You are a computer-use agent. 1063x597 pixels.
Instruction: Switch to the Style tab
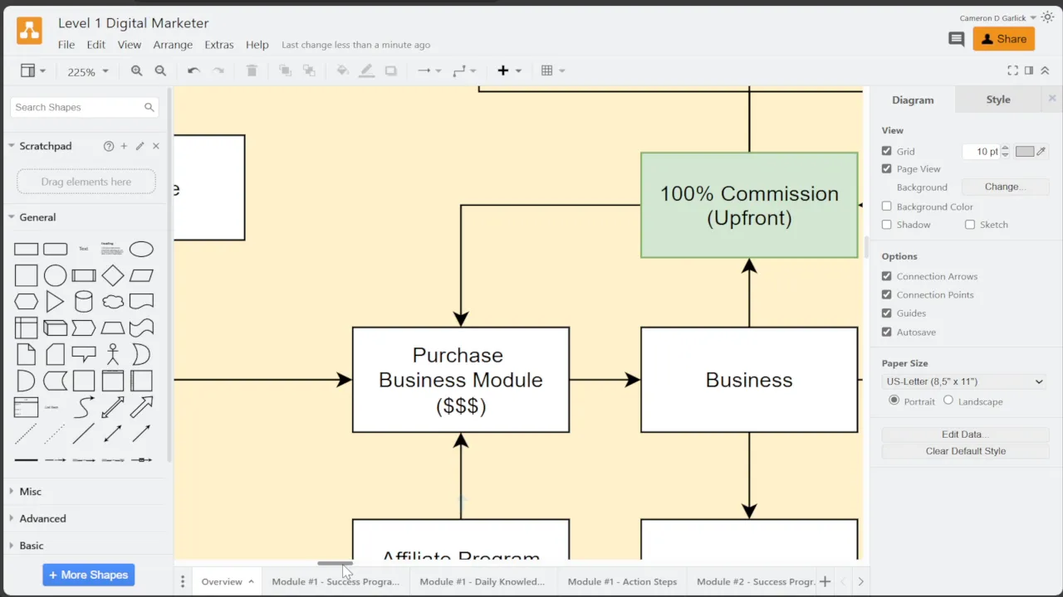pos(998,99)
